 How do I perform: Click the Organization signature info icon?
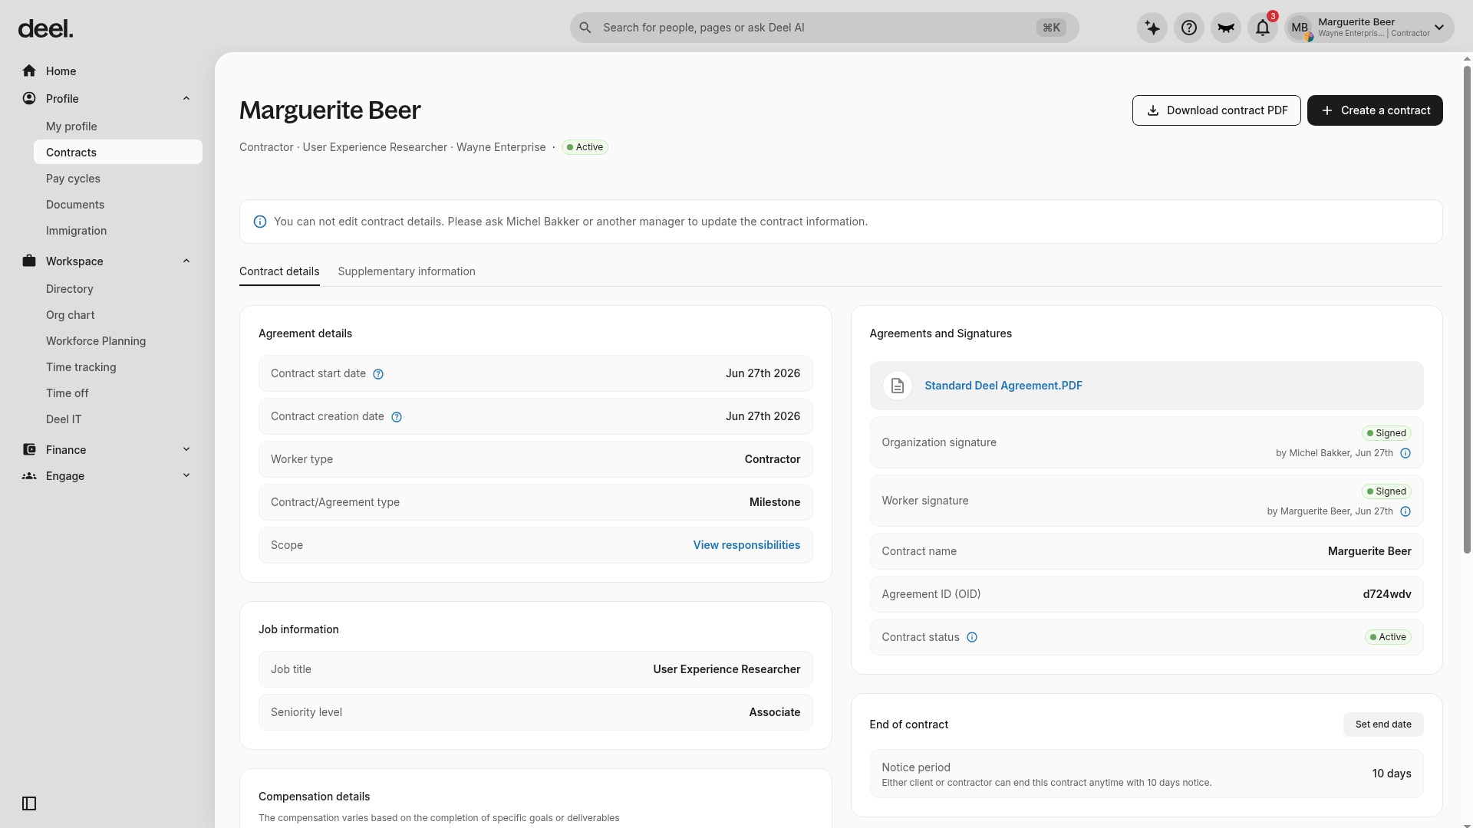[1405, 453]
